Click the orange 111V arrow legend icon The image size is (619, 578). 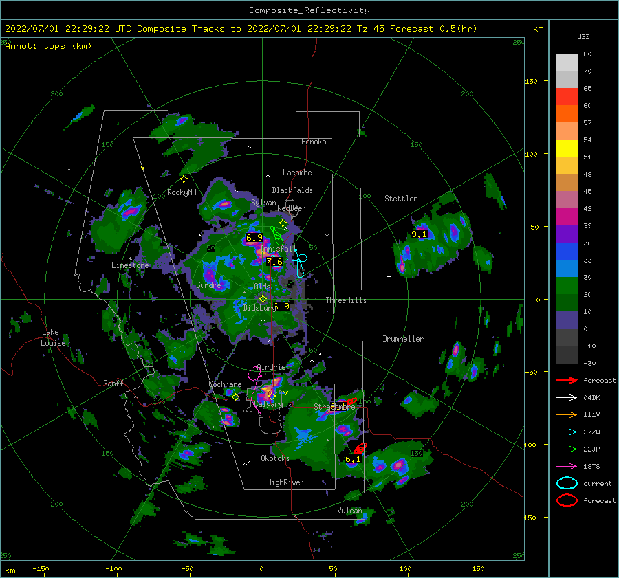[567, 414]
